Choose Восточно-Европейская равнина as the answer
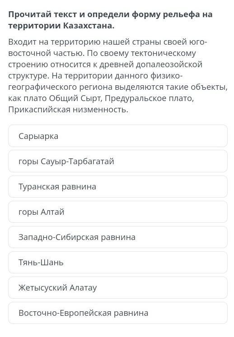 [x=118, y=313]
